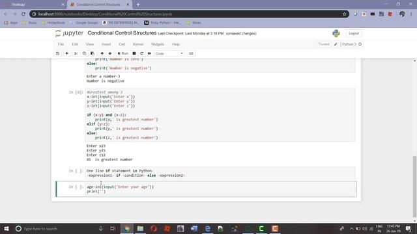
Task: Interrupt the kernel with the stop icon
Action: click(x=134, y=53)
